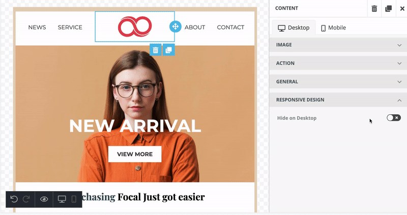Click the trash icon in Content panel header
407x215 pixels.
tap(374, 9)
